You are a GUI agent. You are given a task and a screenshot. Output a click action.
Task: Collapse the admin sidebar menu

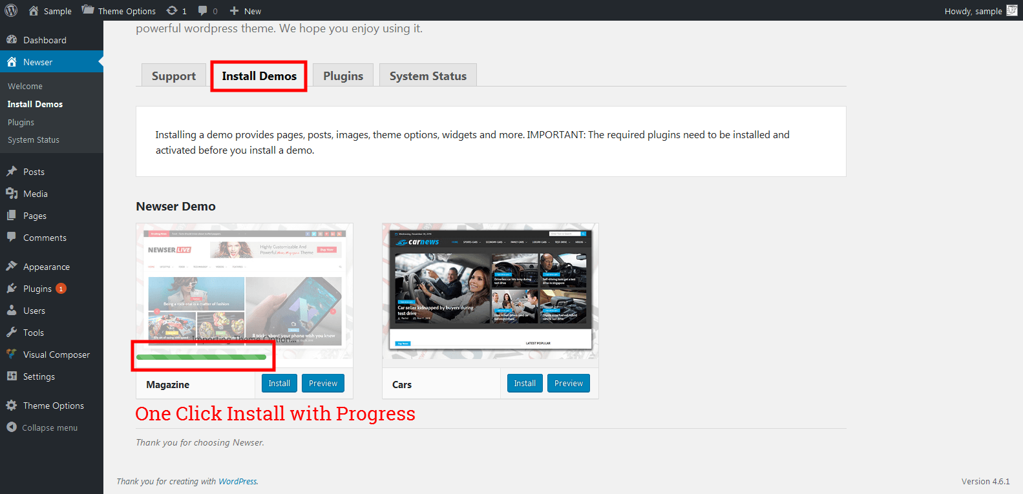[49, 427]
